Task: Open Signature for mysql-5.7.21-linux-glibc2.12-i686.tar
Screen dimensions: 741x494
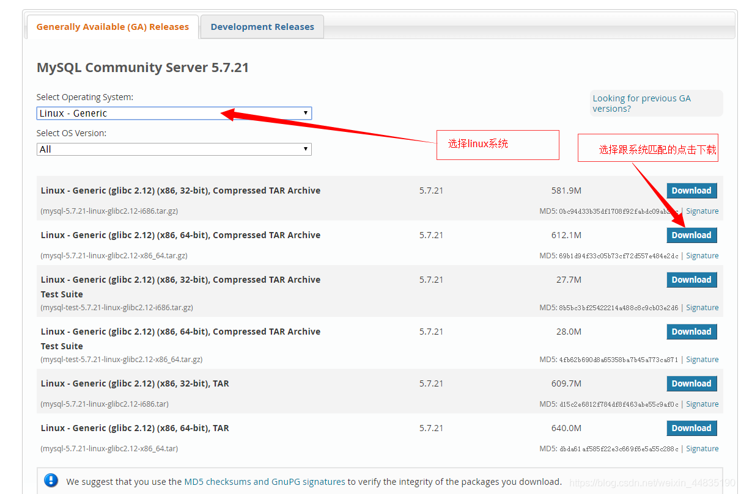Action: (702, 404)
